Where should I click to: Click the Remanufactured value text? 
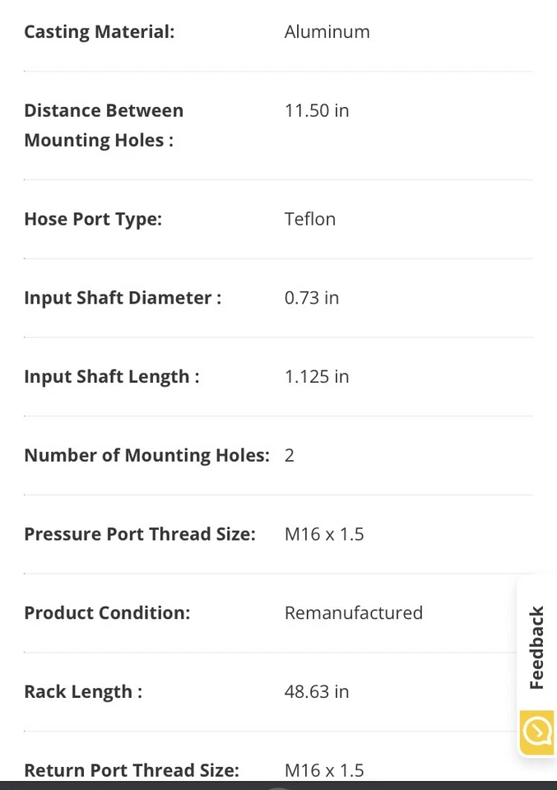tap(354, 612)
